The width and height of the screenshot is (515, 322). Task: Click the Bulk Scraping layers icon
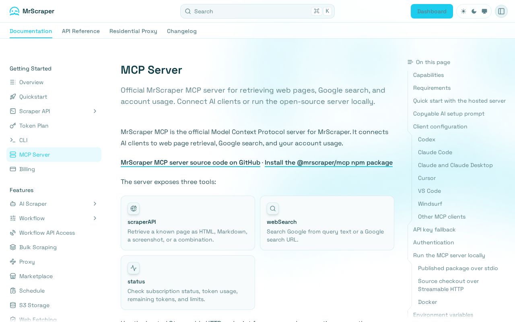pyautogui.click(x=13, y=247)
